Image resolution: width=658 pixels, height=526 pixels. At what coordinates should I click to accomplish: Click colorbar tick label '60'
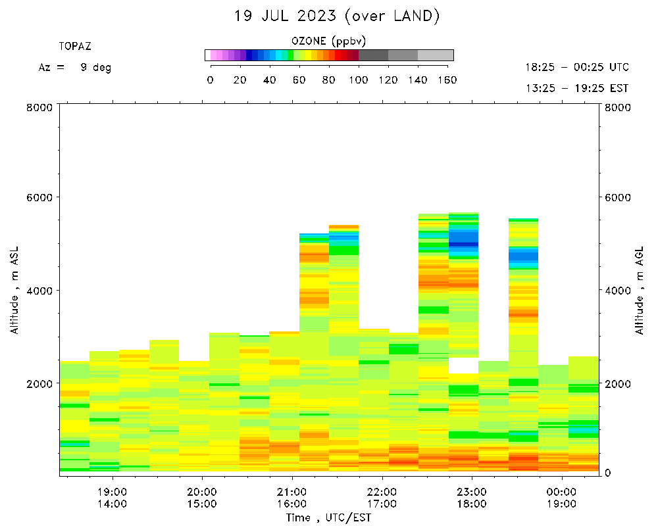click(299, 80)
